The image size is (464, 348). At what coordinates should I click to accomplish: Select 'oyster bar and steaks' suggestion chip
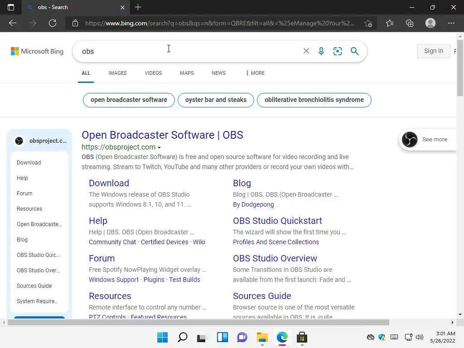216,100
